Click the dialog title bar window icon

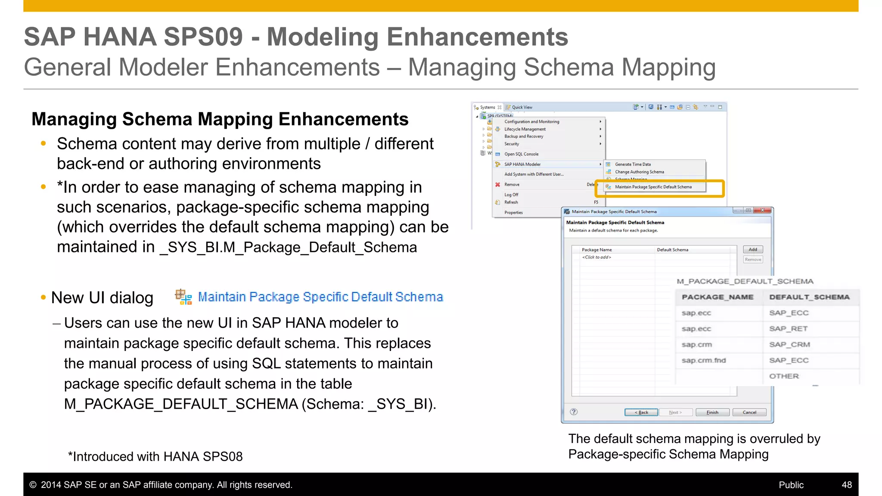(567, 211)
